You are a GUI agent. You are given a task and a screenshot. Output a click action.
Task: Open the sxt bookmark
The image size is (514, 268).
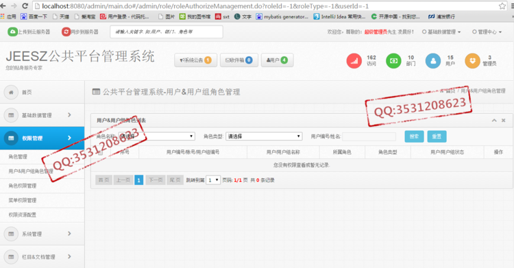pos(222,16)
